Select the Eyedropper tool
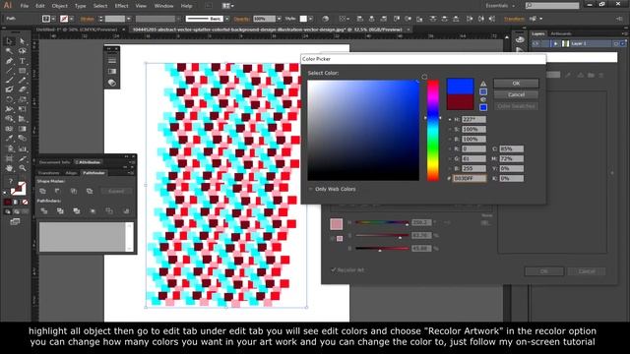The image size is (630, 354). point(9,139)
